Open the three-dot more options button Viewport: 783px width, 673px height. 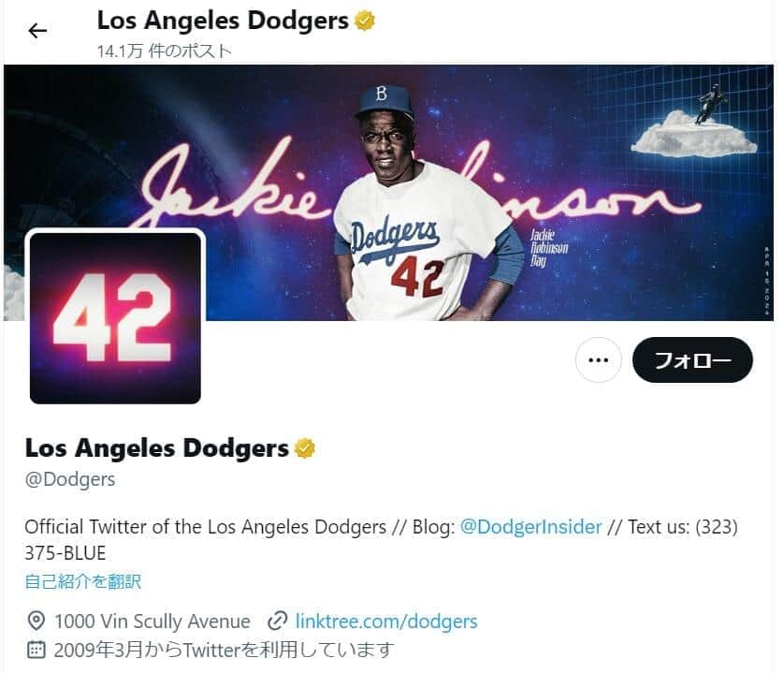point(598,359)
